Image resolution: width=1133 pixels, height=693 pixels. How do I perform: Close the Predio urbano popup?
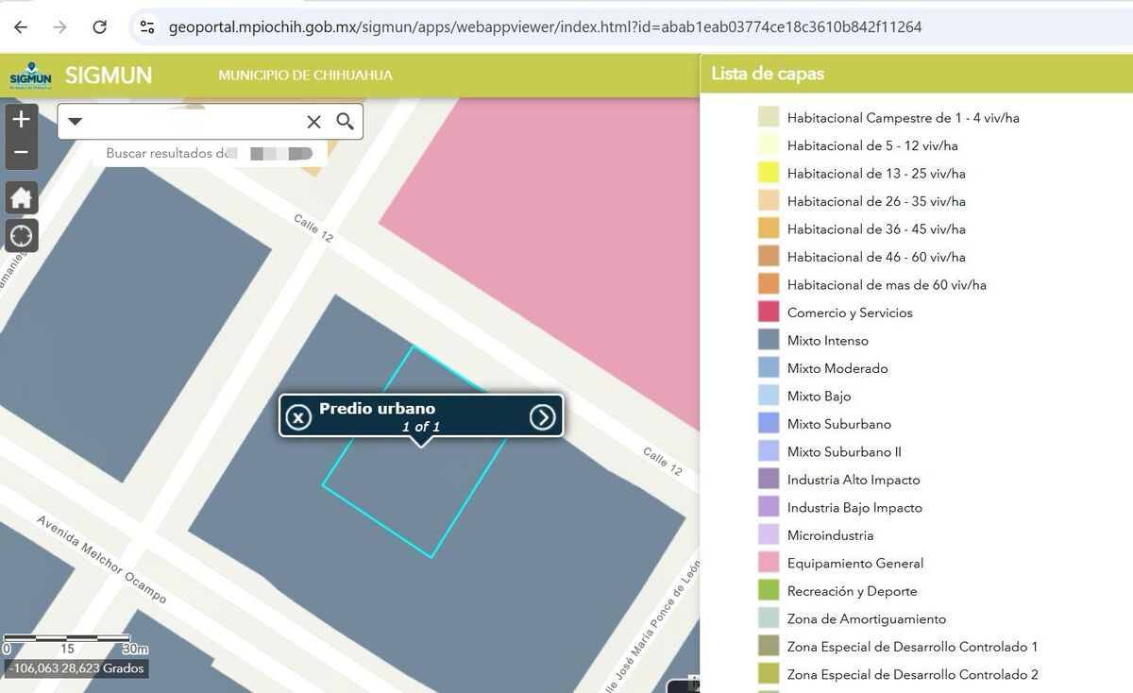(298, 416)
